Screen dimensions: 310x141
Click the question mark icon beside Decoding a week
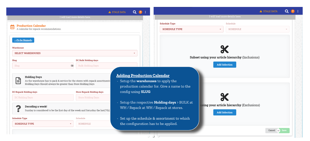18,109
